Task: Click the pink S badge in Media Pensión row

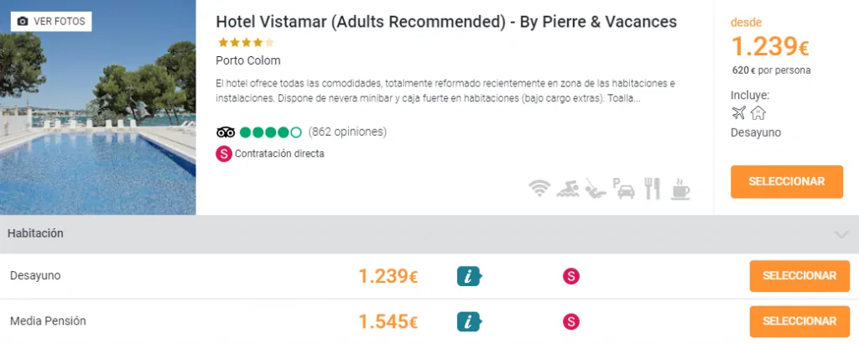Action: (x=571, y=321)
